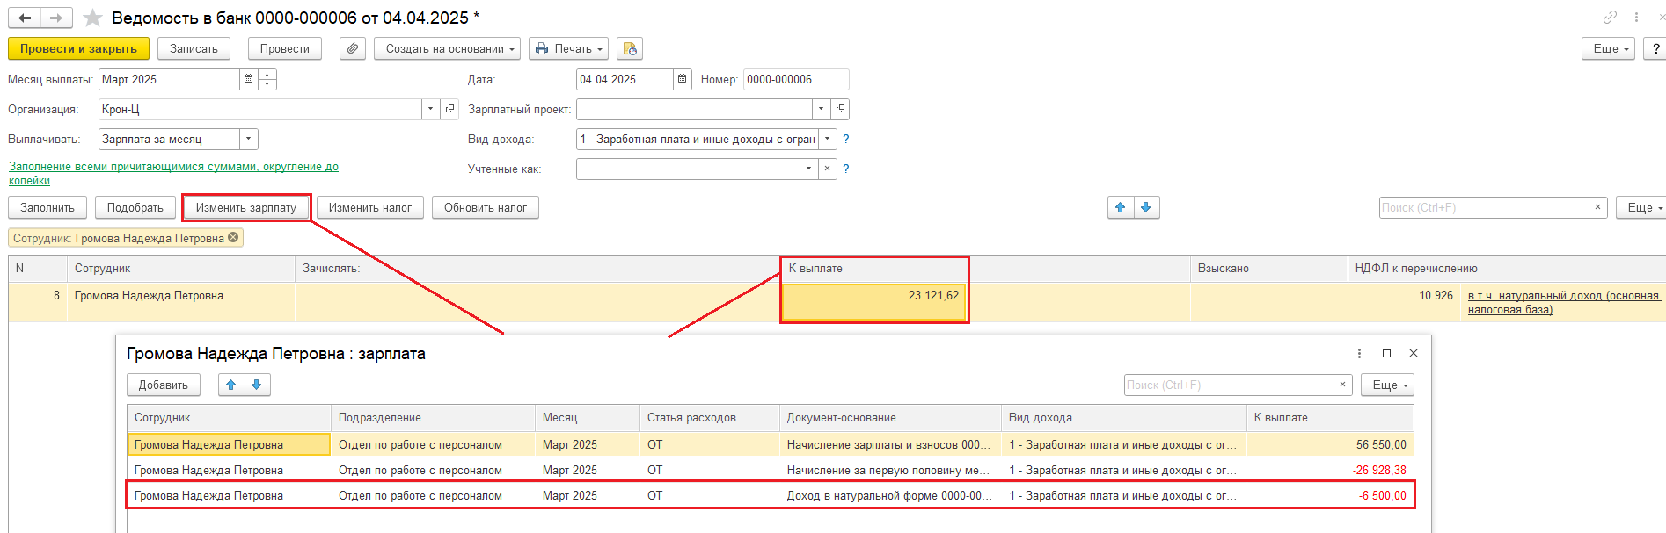The height and width of the screenshot is (533, 1666).
Task: Open the Печать menu
Action: (x=569, y=49)
